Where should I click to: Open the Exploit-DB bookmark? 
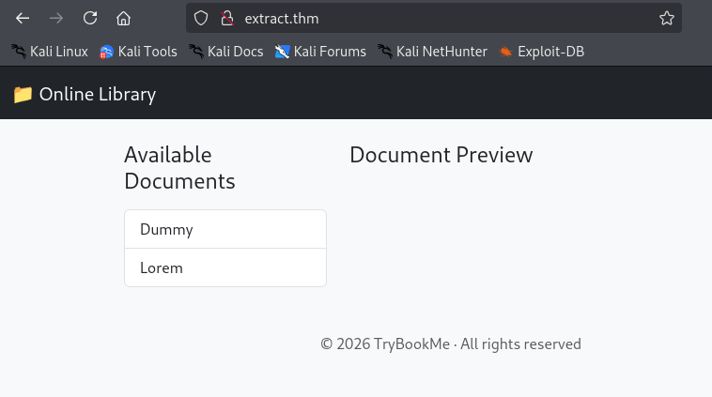(x=542, y=52)
